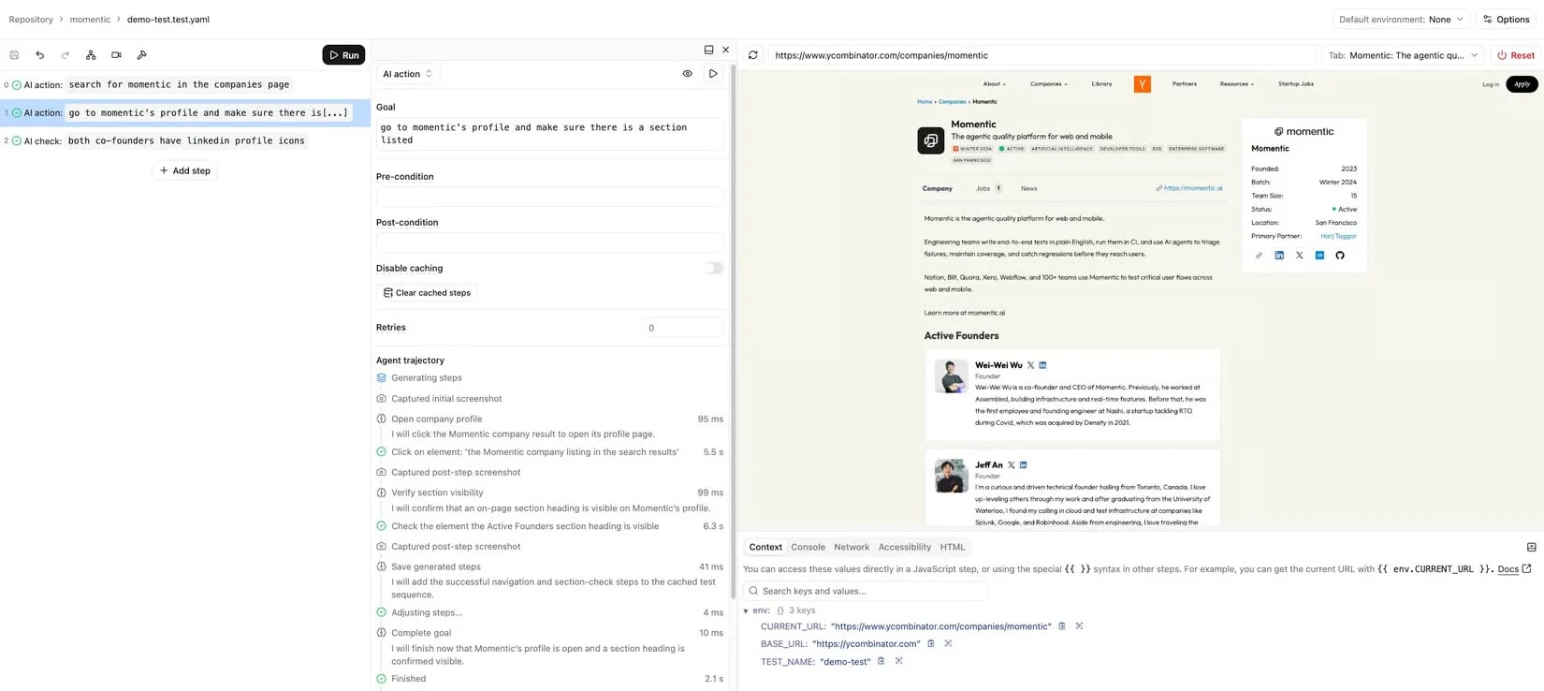
Task: Click the Add step button
Action: (x=184, y=171)
